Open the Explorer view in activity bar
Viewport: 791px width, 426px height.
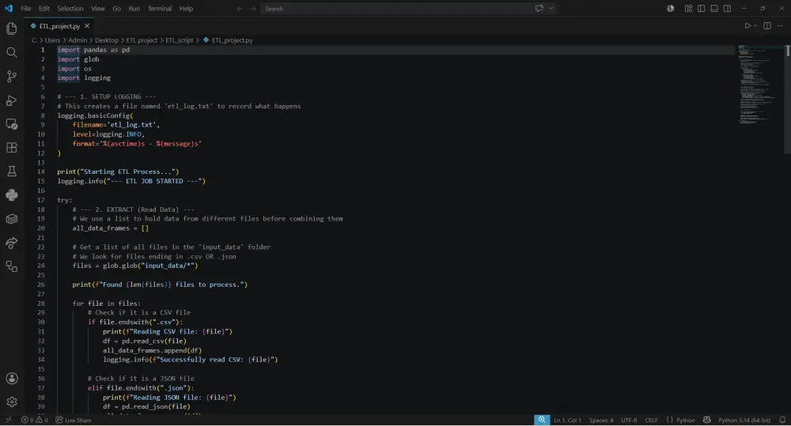[12, 28]
